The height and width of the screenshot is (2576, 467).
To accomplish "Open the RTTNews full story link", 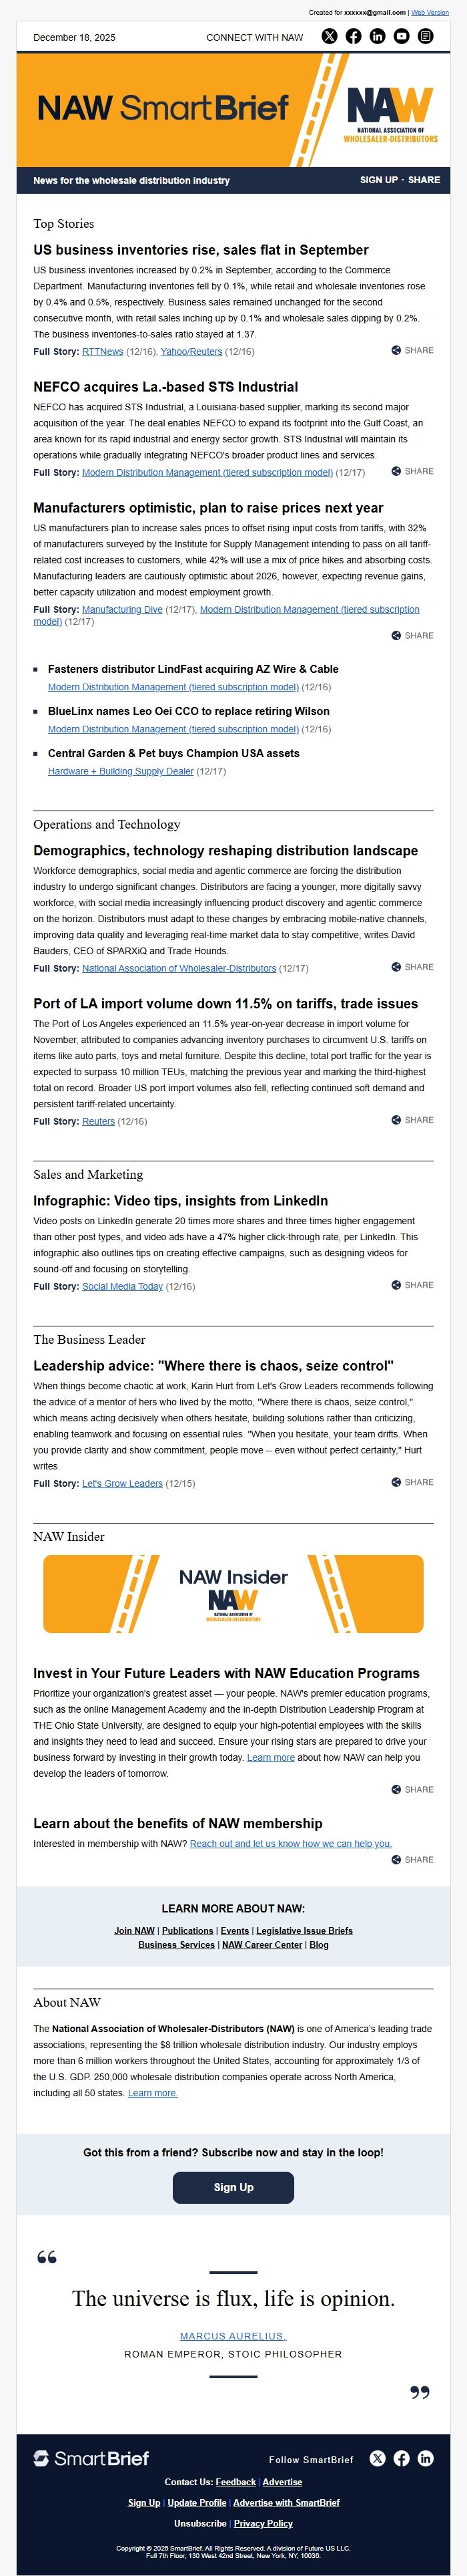I will [x=103, y=352].
